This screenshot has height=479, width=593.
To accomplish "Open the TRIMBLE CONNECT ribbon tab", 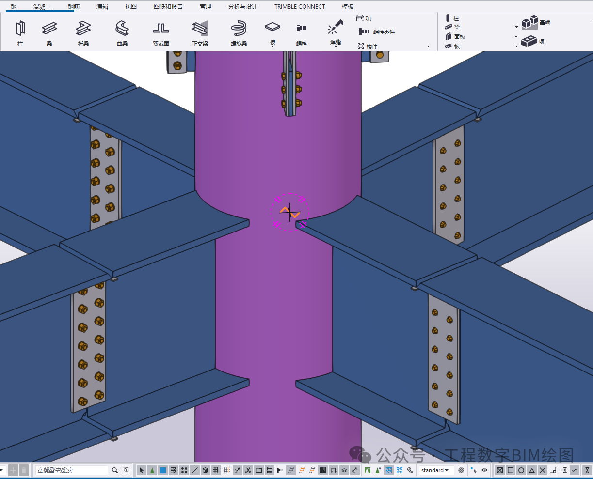I will tap(300, 6).
